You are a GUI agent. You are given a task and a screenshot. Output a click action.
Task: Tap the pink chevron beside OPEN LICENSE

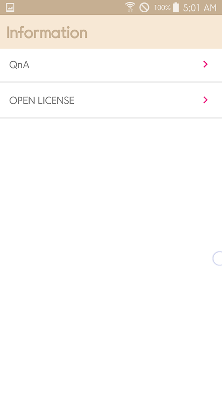click(x=205, y=100)
